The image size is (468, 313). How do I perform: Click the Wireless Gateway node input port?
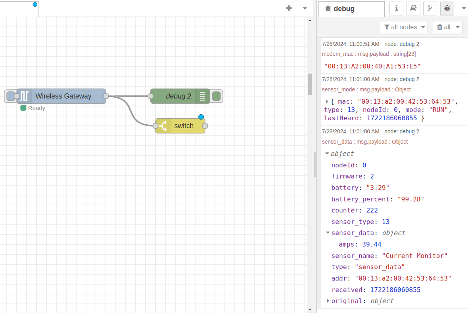point(17,96)
